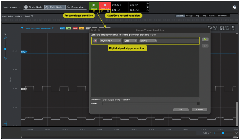The height and width of the screenshot is (140, 240).
Task: Open the CH4 channel dropdown
Action: click(130, 41)
